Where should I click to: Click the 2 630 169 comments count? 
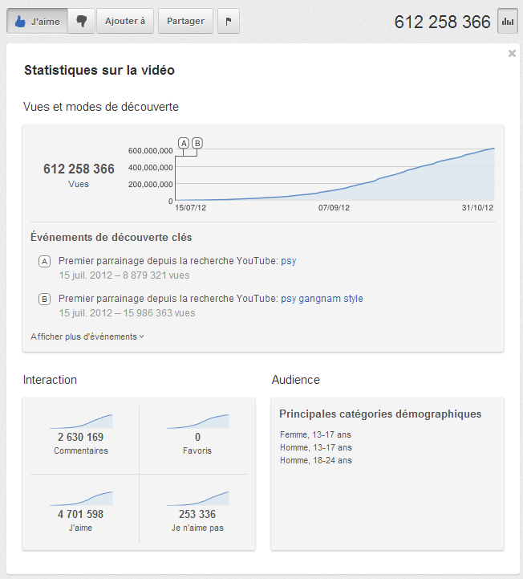tap(81, 437)
